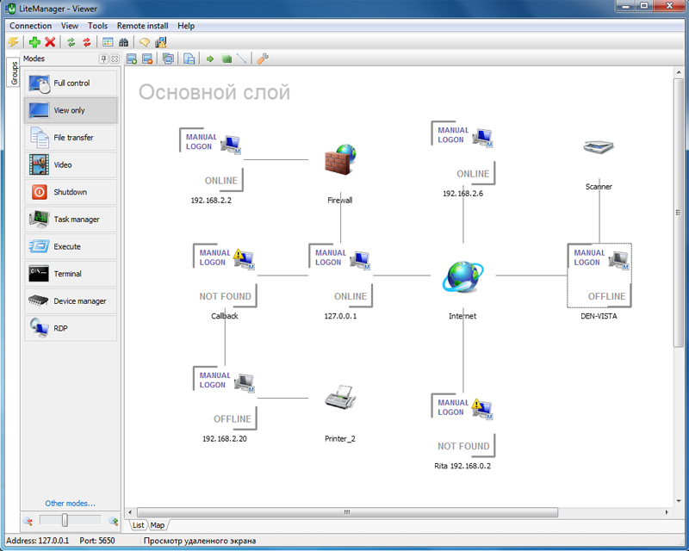Select the Execute mode
This screenshot has width=689, height=551.
pyautogui.click(x=70, y=247)
